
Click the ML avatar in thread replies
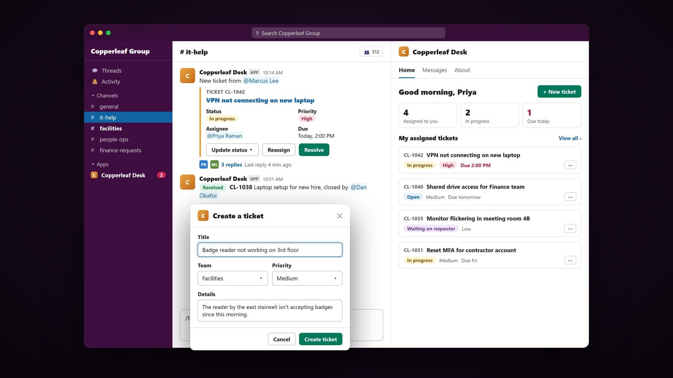coord(215,165)
